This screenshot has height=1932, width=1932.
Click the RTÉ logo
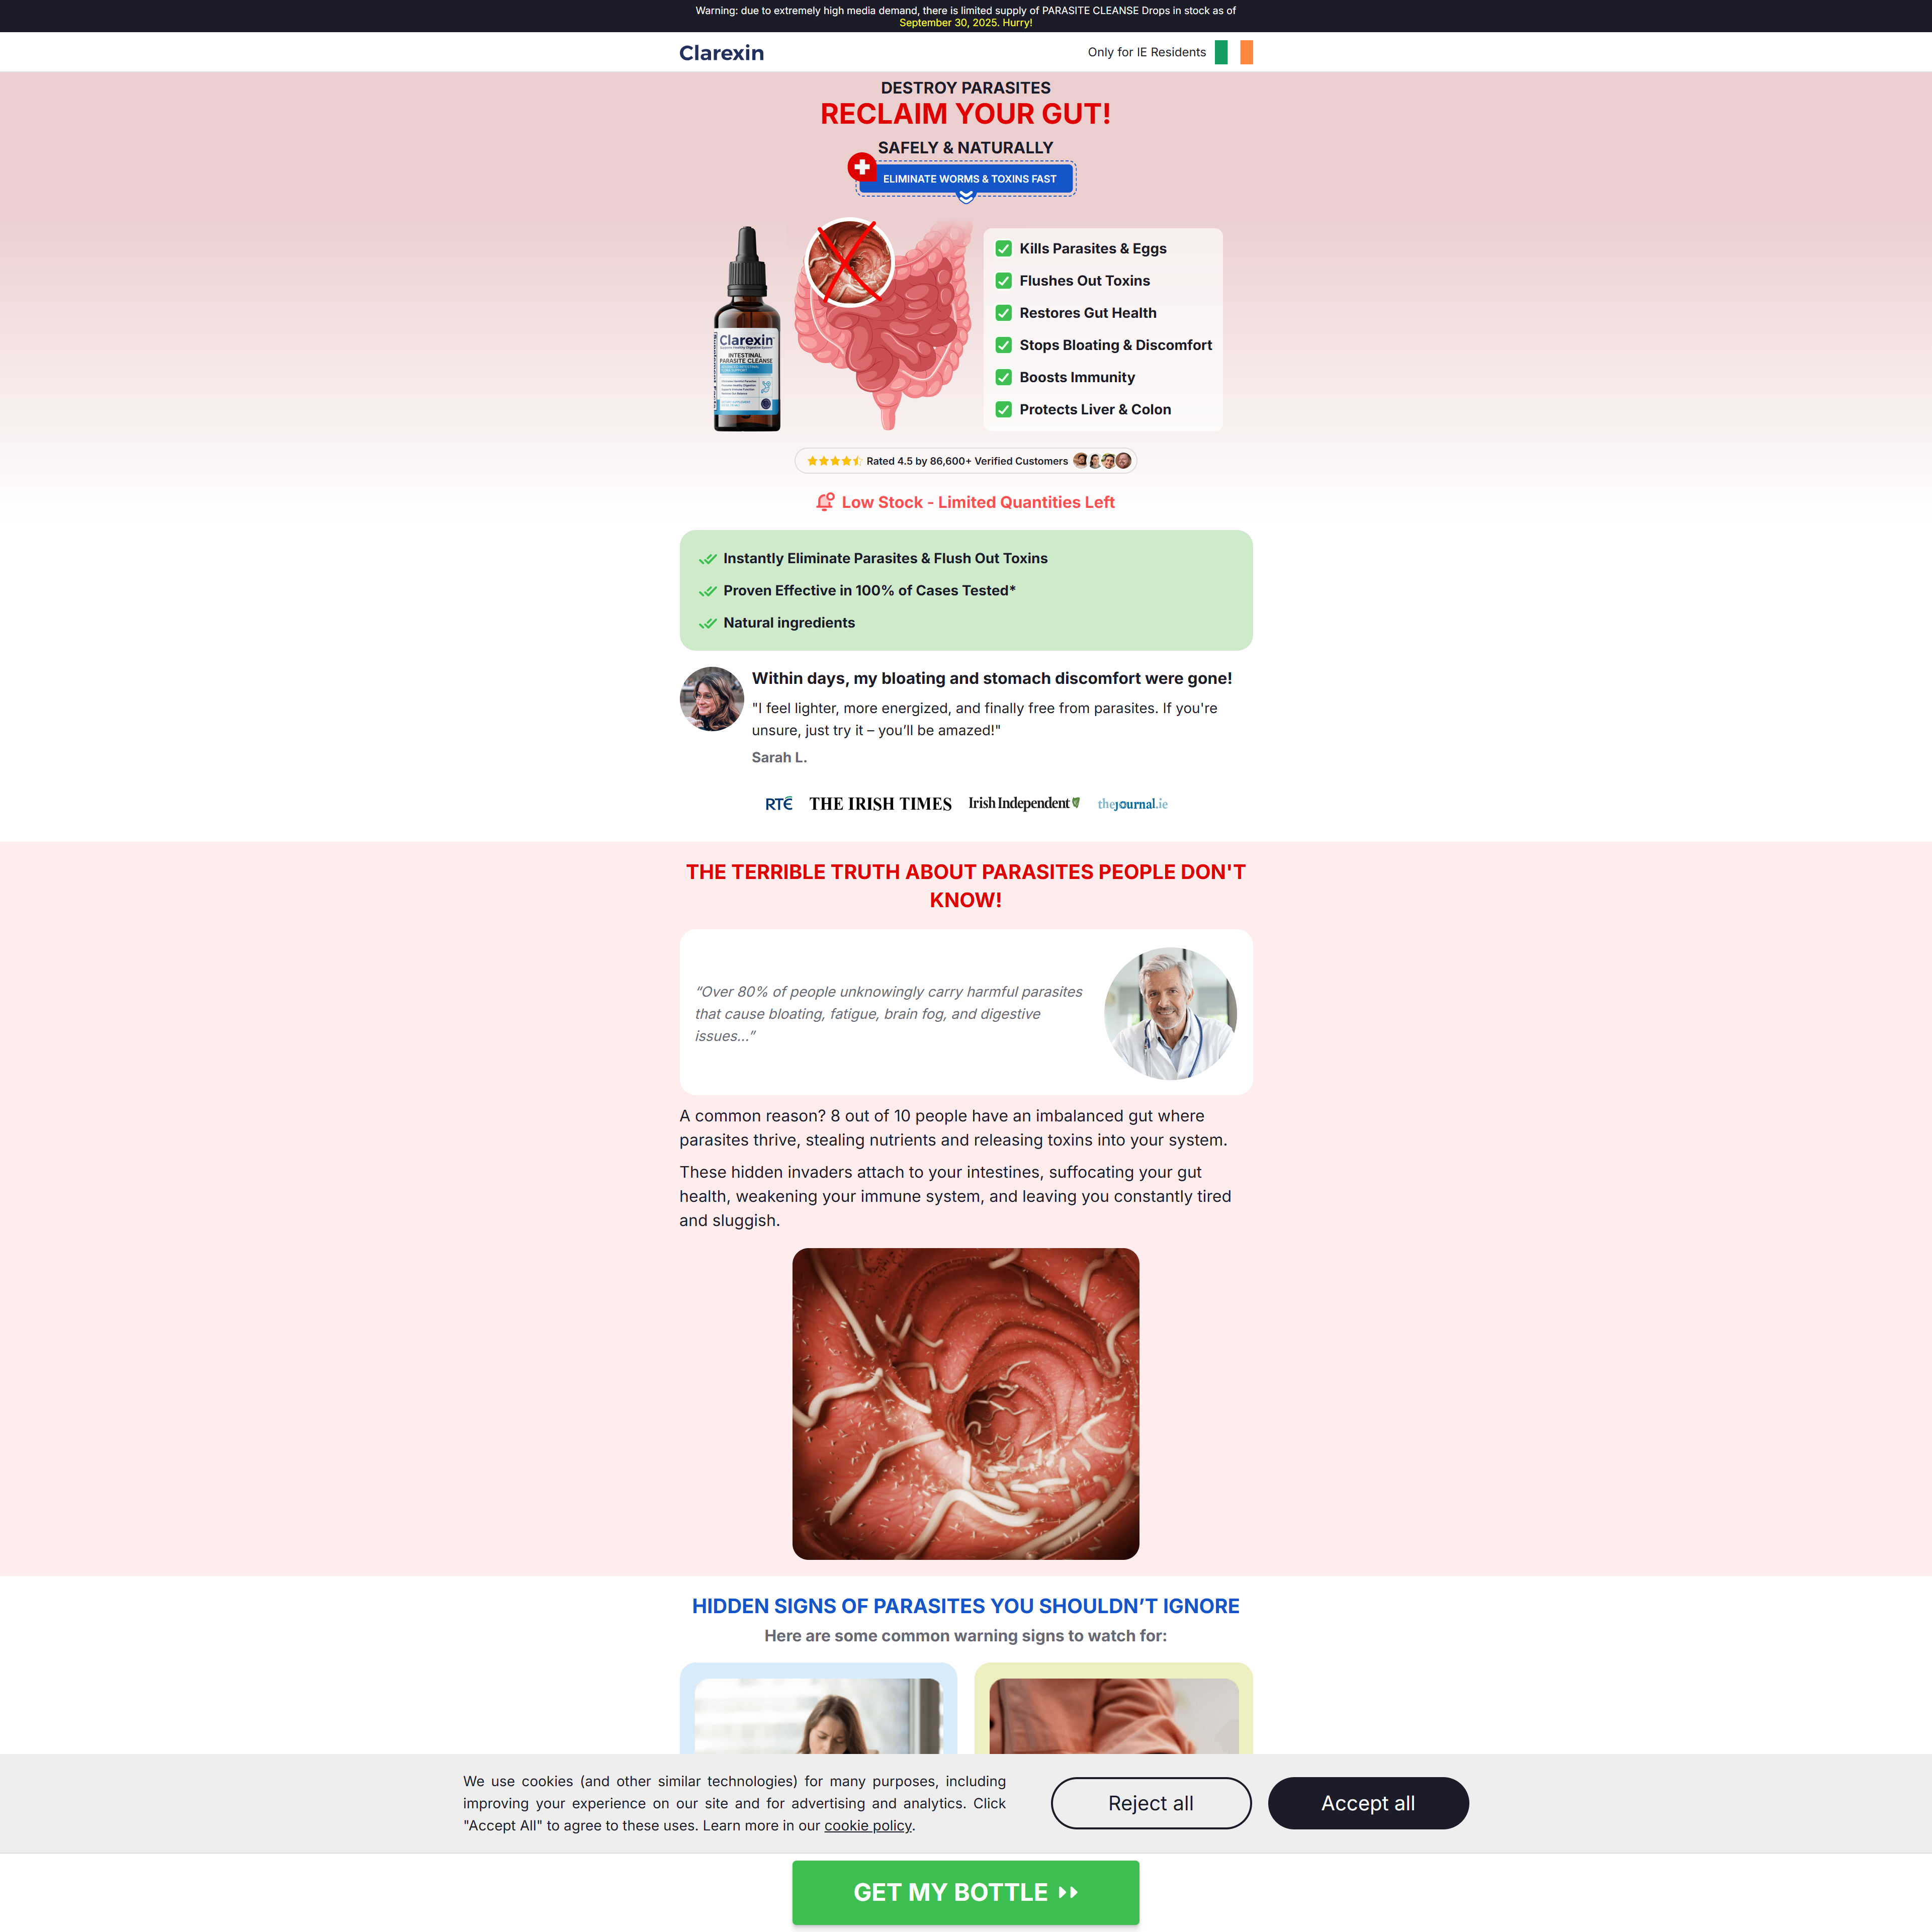778,804
